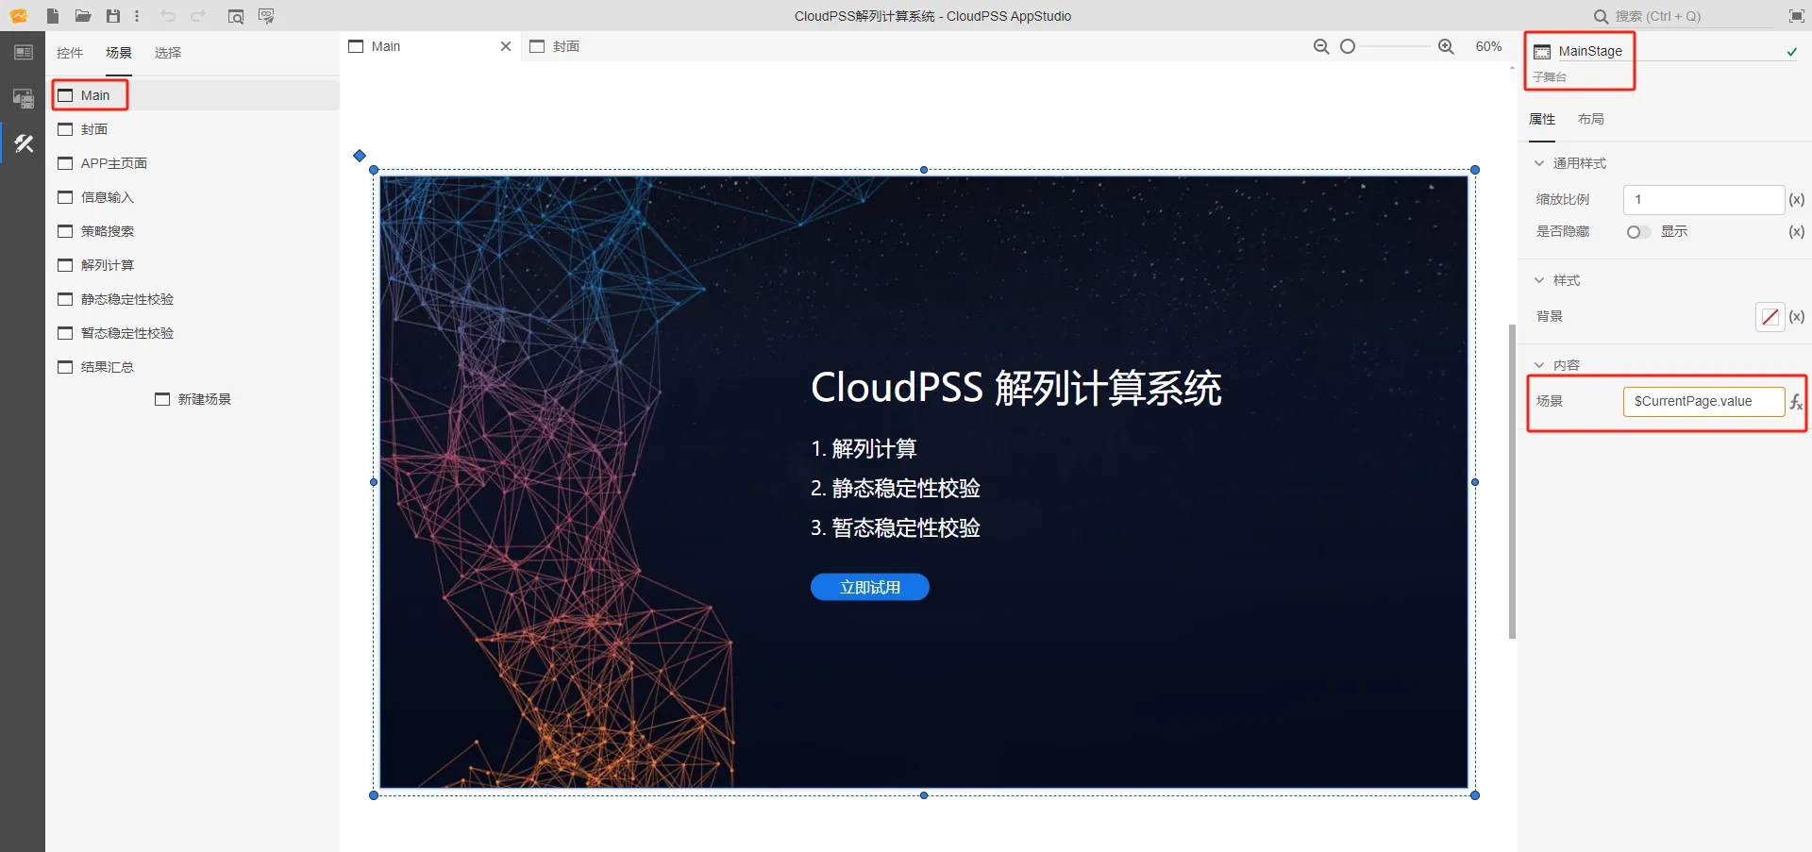Click the canvas vertical scrollbar

click(x=1512, y=481)
